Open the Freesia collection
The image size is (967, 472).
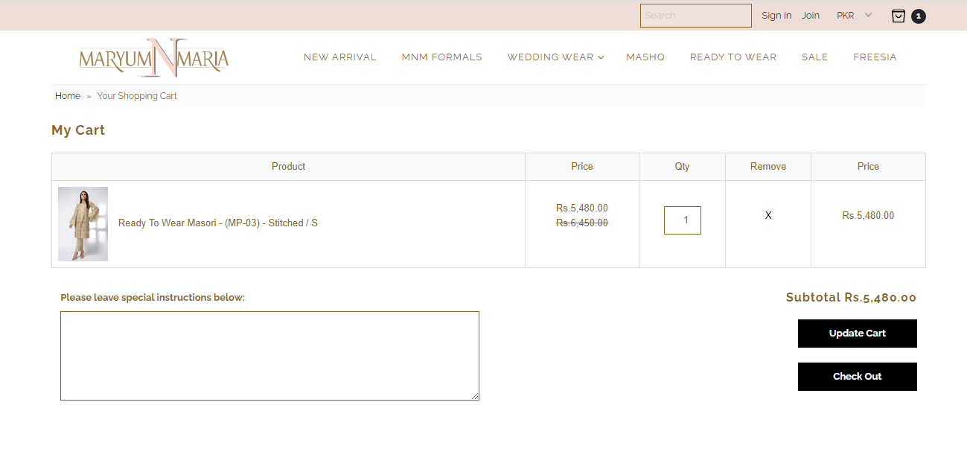pyautogui.click(x=875, y=57)
